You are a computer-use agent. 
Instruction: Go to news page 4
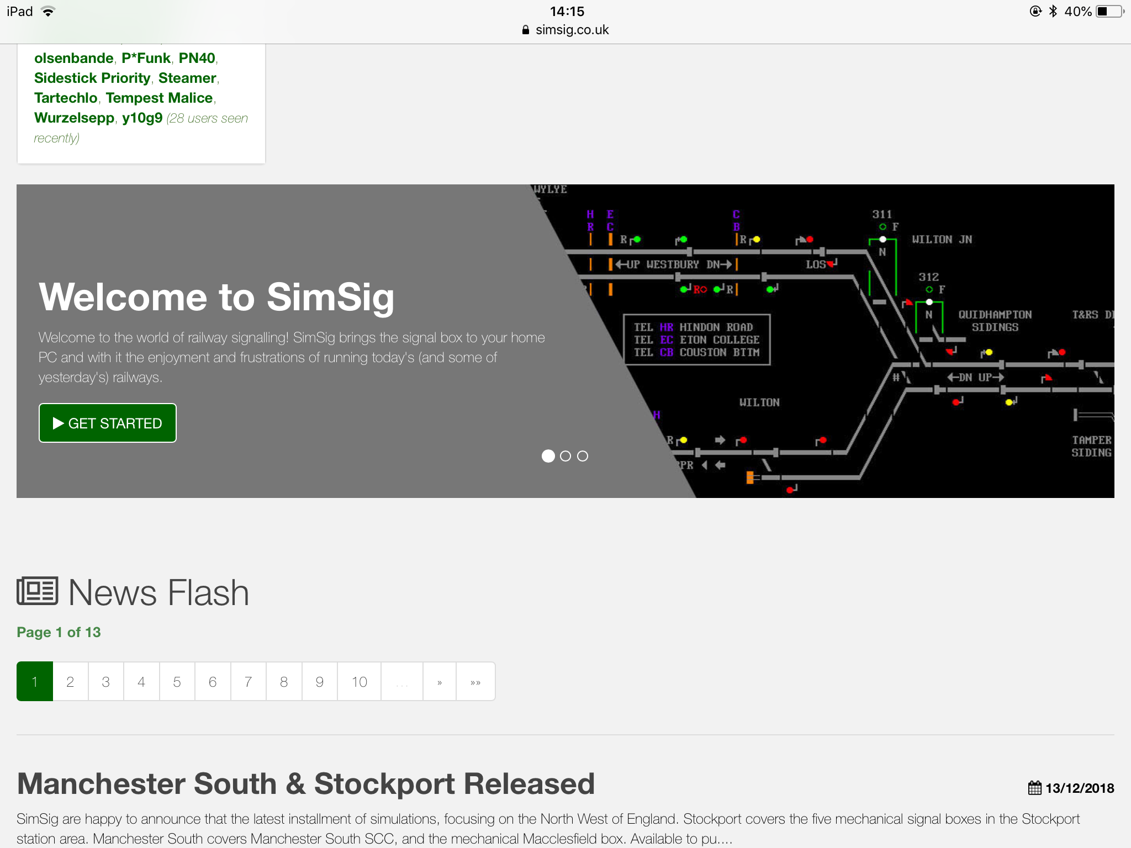click(x=141, y=681)
